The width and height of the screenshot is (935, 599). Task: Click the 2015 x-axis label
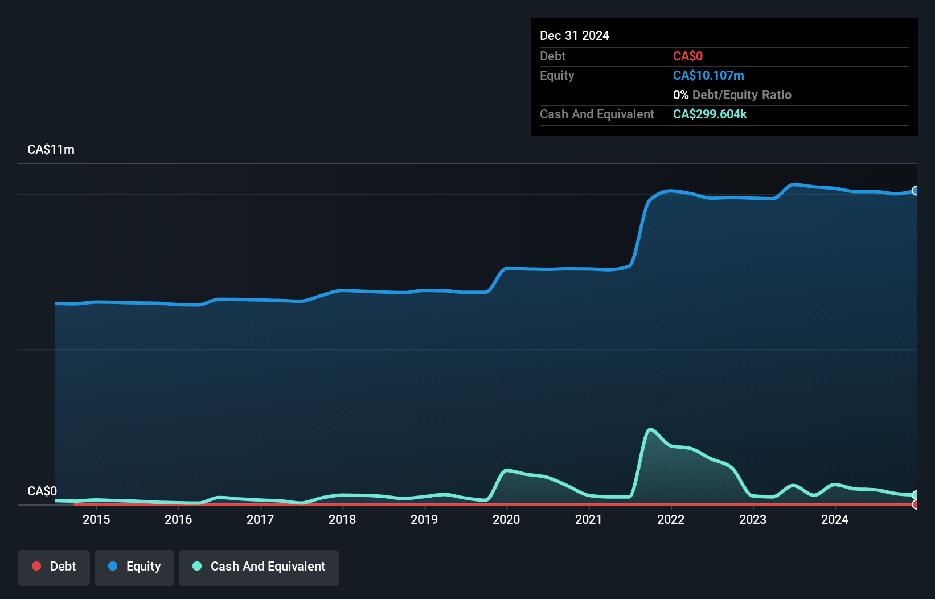pyautogui.click(x=96, y=519)
